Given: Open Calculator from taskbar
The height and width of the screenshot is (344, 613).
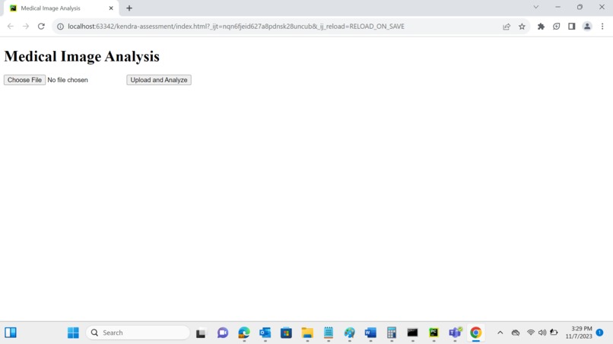Looking at the screenshot, I should point(392,333).
